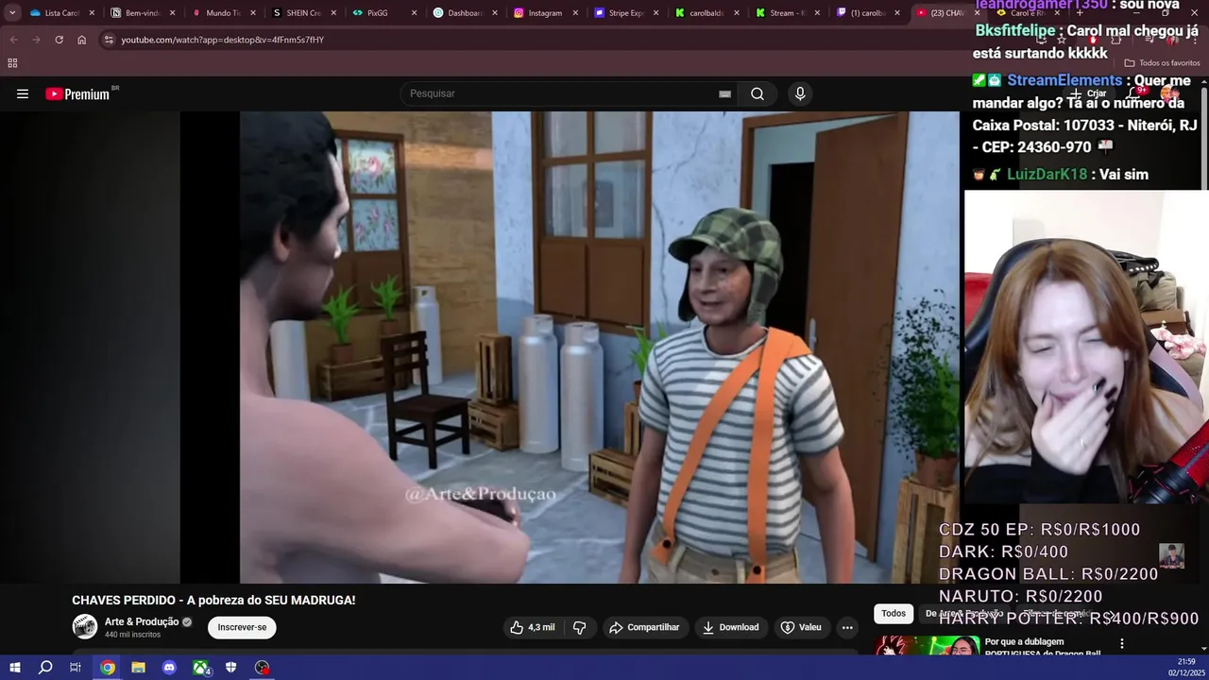
Task: Close the SHEIN tab
Action: pyautogui.click(x=333, y=13)
